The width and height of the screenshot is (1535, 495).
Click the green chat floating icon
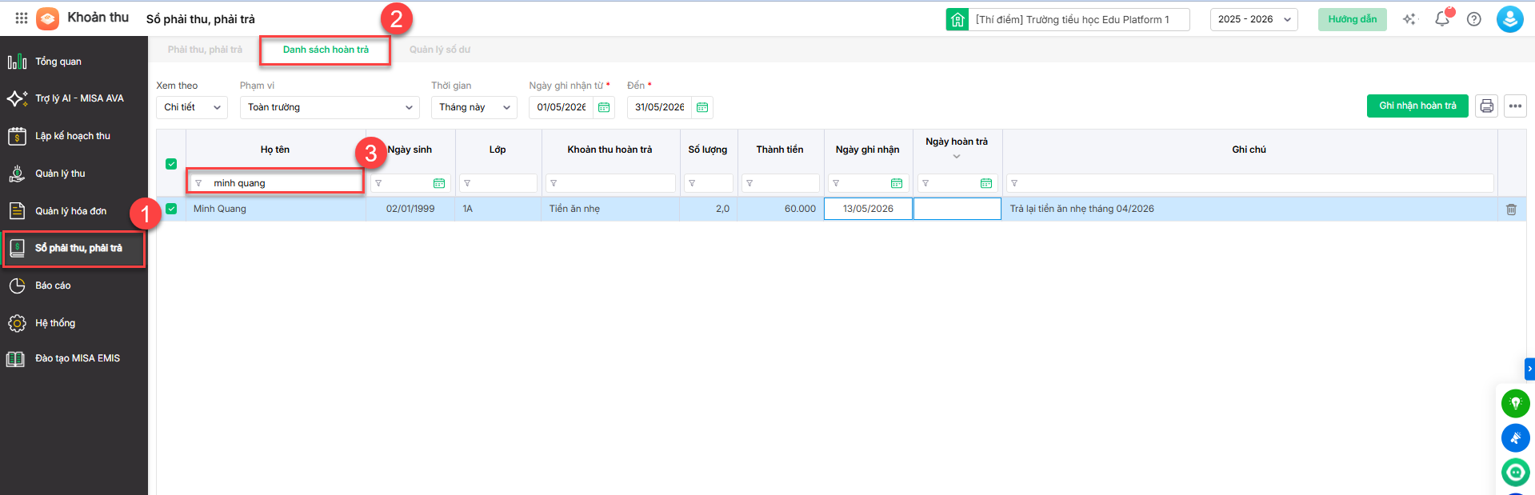(1515, 473)
